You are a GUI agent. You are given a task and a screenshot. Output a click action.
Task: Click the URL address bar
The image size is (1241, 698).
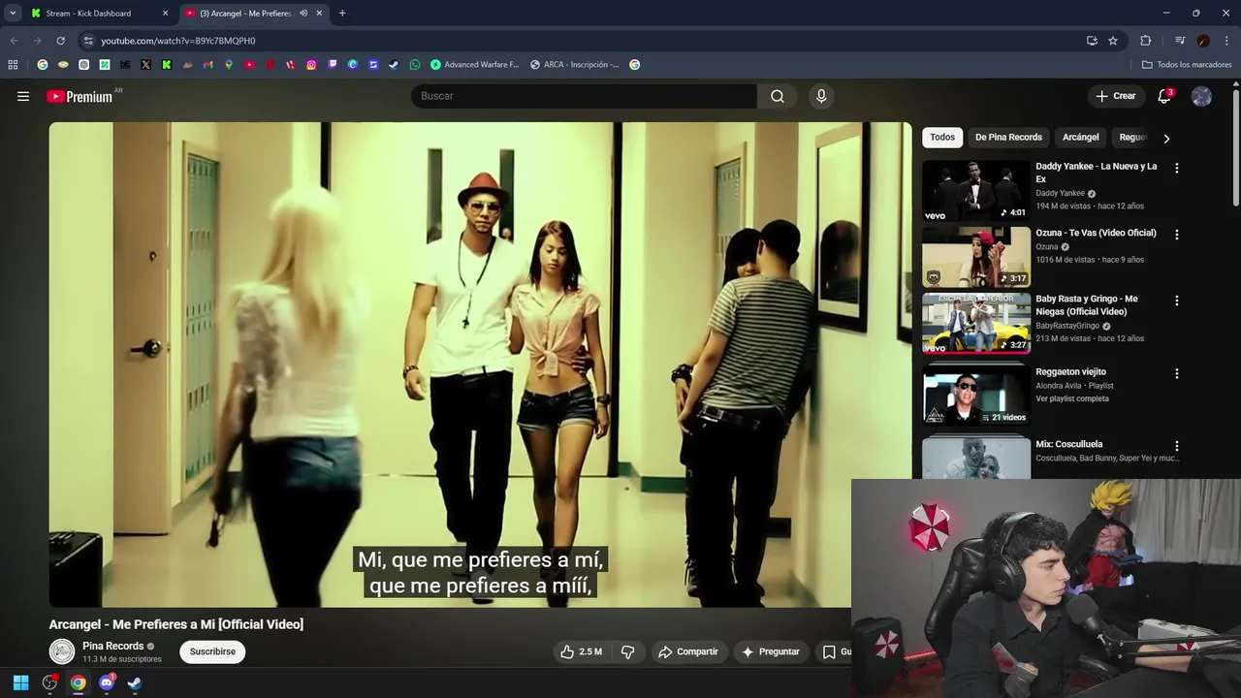[x=582, y=41]
